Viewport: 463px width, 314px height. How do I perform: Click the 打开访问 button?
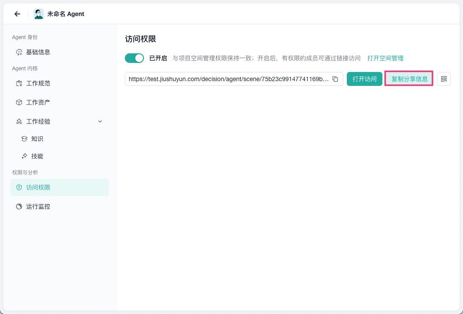(365, 79)
